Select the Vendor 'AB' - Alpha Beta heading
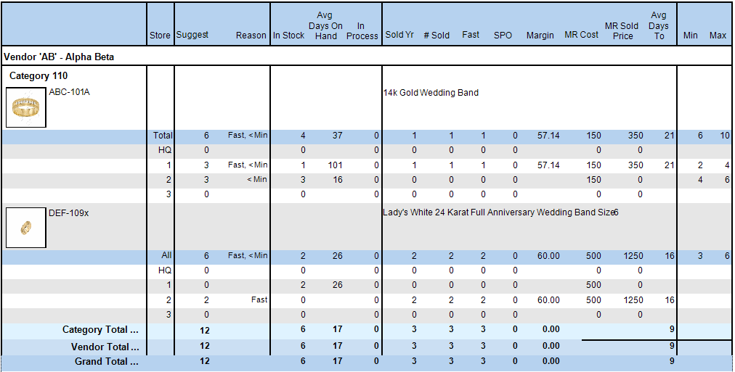735x372 pixels. (x=59, y=57)
